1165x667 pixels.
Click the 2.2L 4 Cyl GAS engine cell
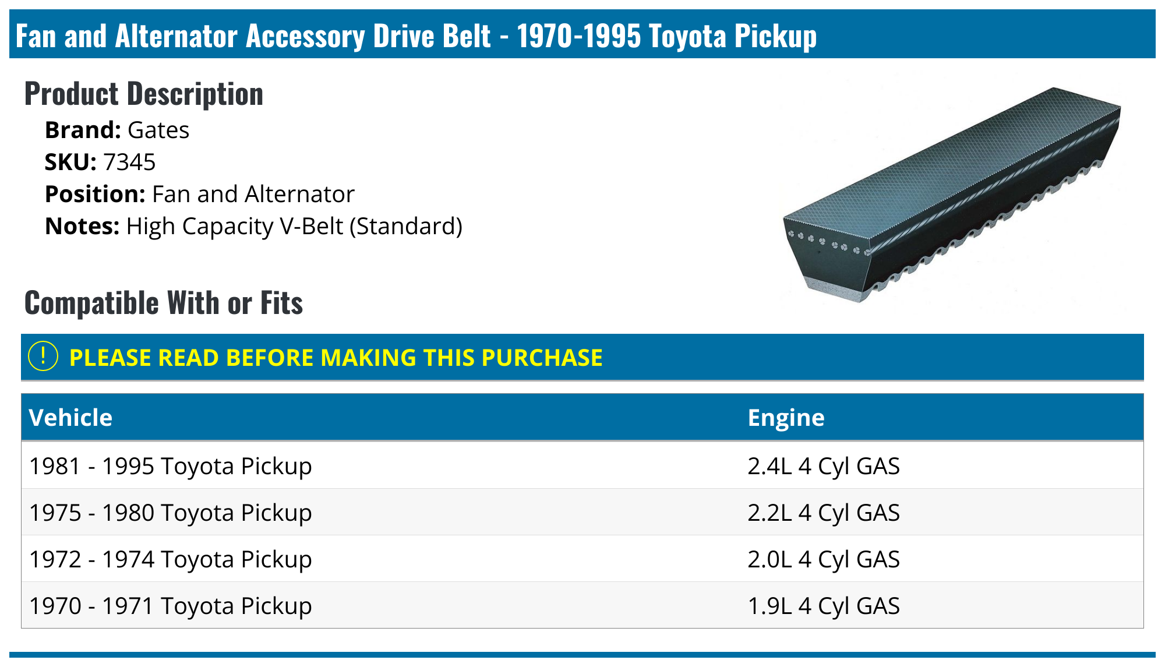[x=823, y=513]
